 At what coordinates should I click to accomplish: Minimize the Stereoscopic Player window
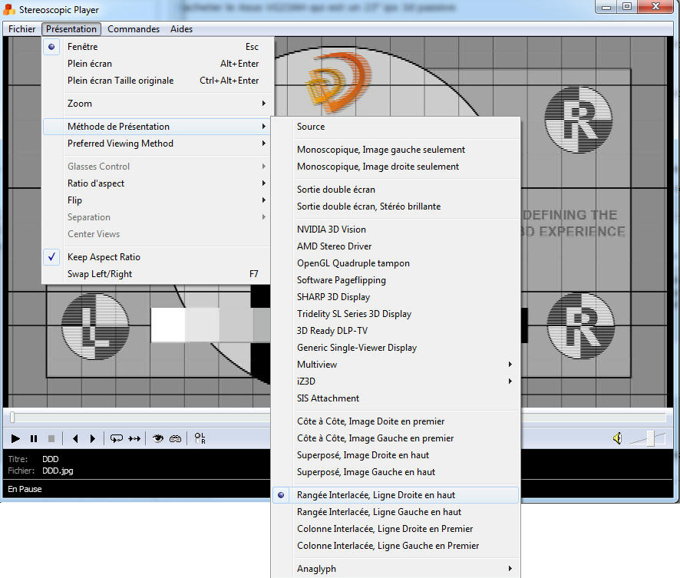pos(606,6)
